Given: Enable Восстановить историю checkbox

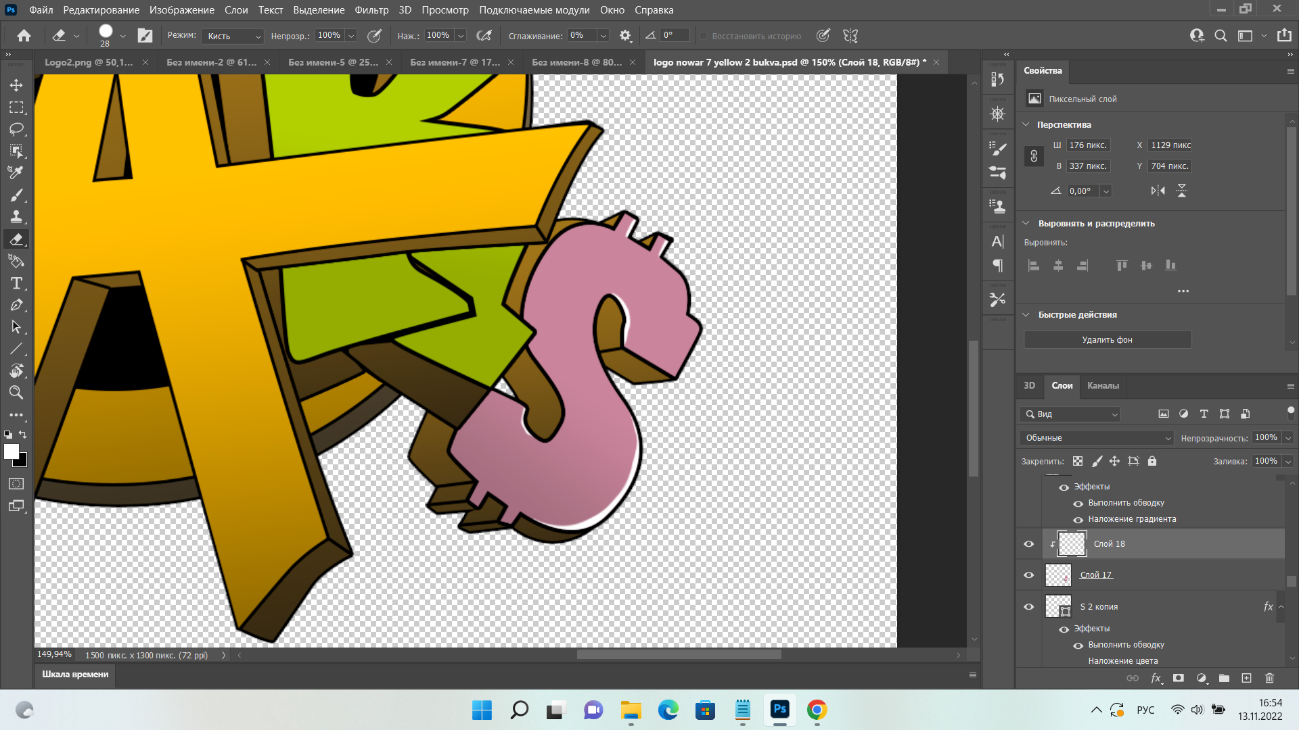Looking at the screenshot, I should (x=704, y=36).
